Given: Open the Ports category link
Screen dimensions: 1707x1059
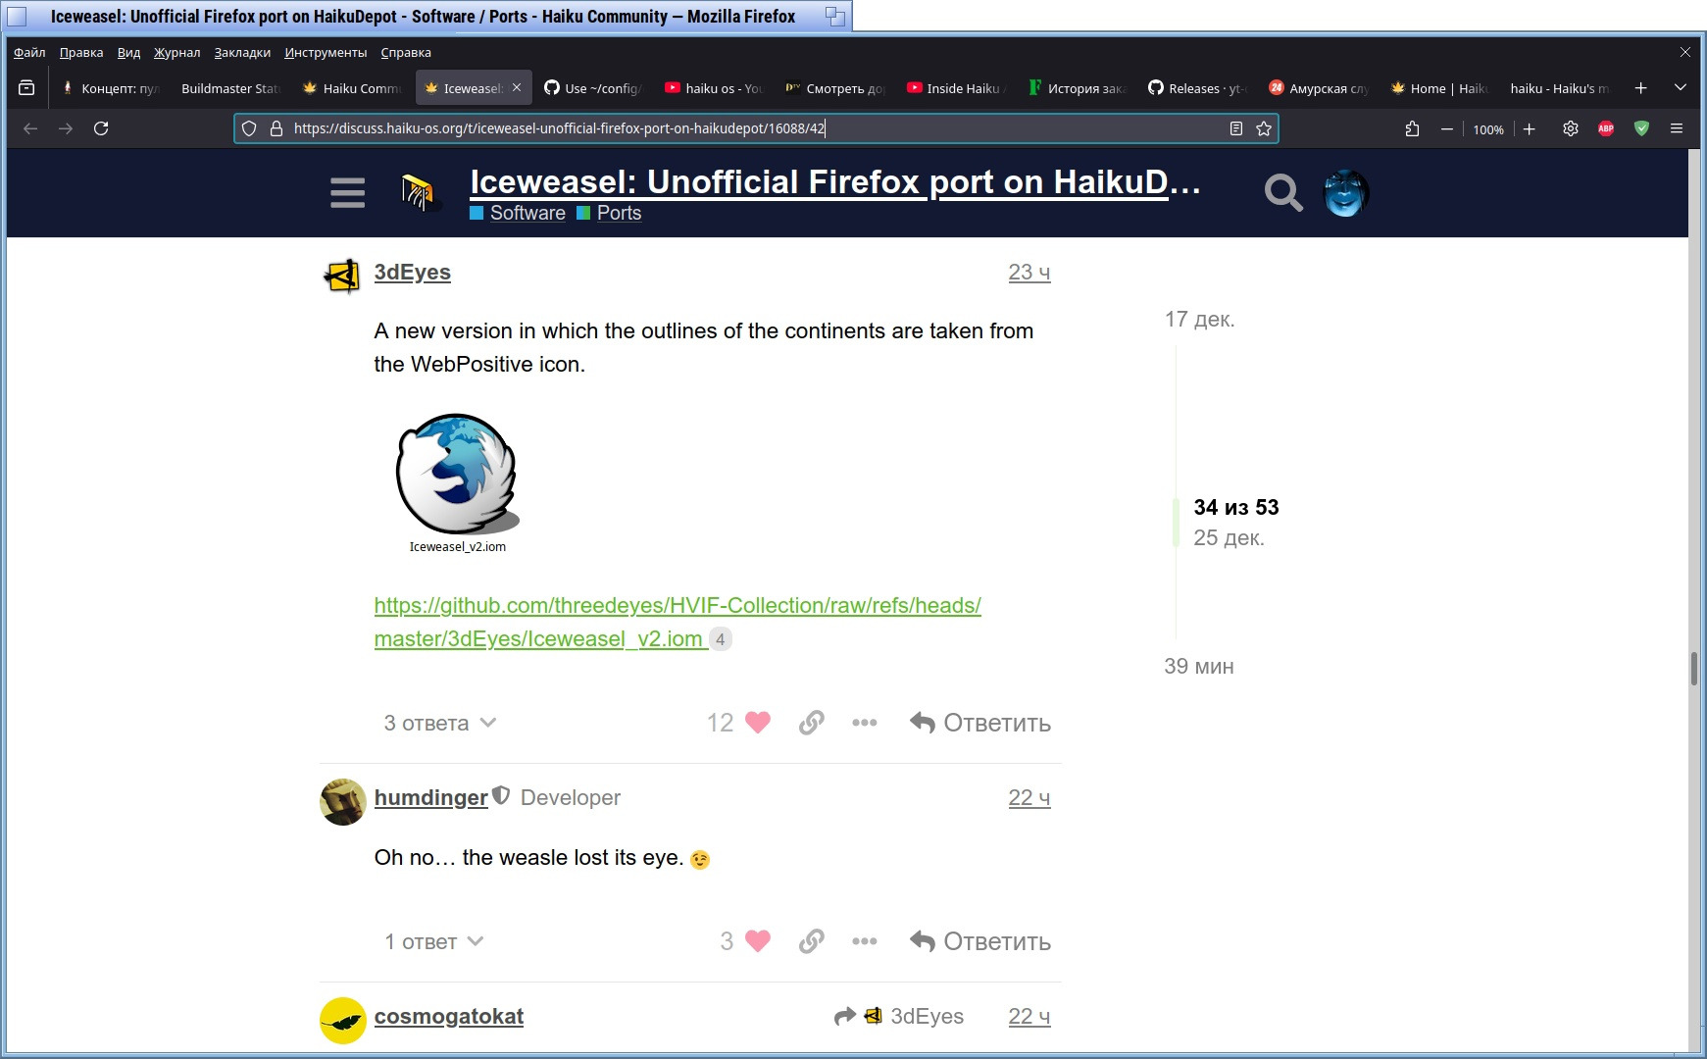Looking at the screenshot, I should 619,213.
